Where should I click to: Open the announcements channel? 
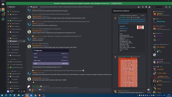[16, 21]
